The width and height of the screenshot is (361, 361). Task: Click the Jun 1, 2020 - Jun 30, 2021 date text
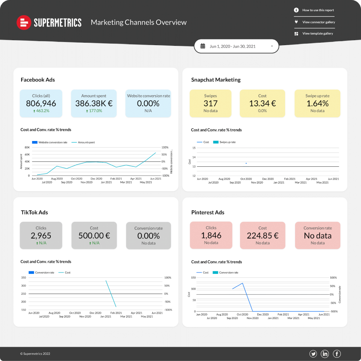233,46
